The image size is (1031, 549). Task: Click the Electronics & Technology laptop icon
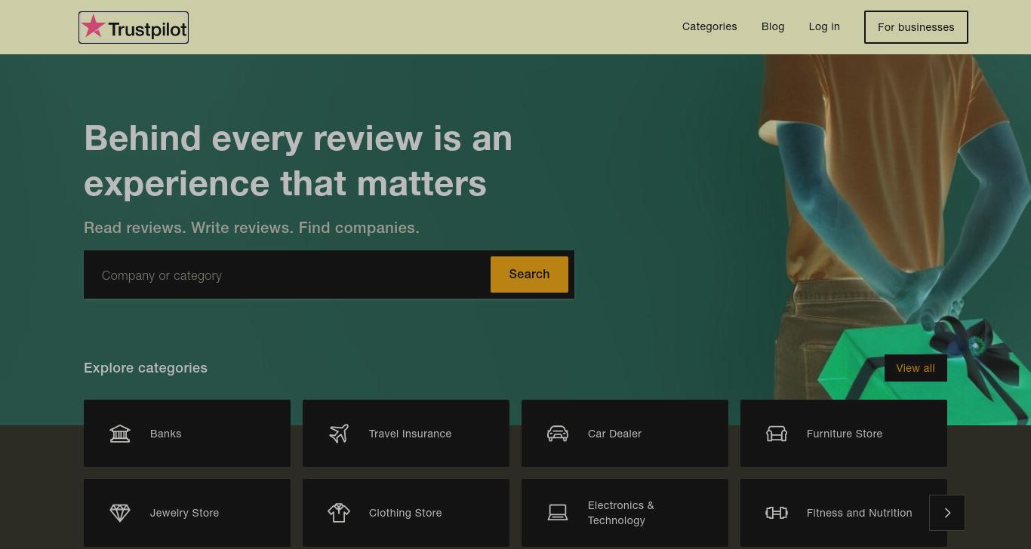(558, 513)
